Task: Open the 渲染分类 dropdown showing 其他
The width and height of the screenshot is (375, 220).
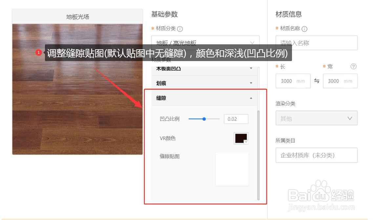Action: pyautogui.click(x=316, y=118)
